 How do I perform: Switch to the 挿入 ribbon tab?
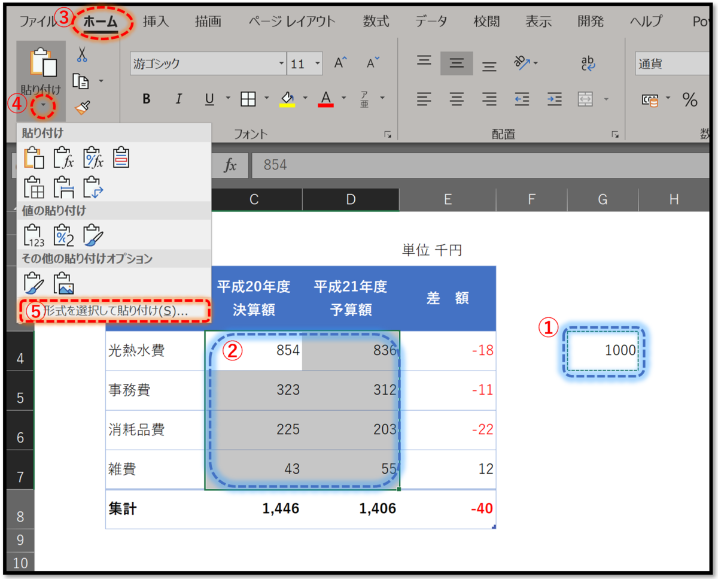156,20
